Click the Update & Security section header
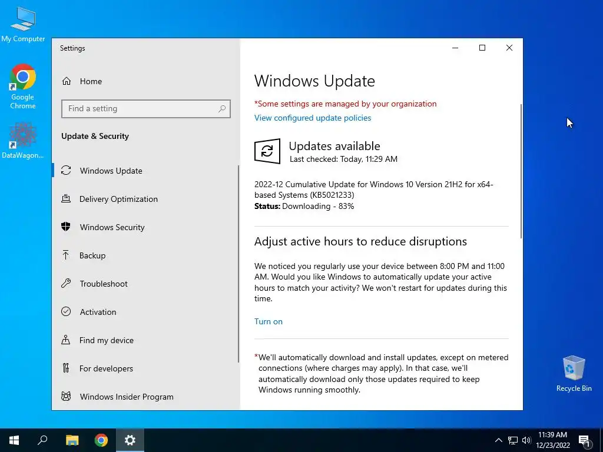603x452 pixels. (x=95, y=136)
